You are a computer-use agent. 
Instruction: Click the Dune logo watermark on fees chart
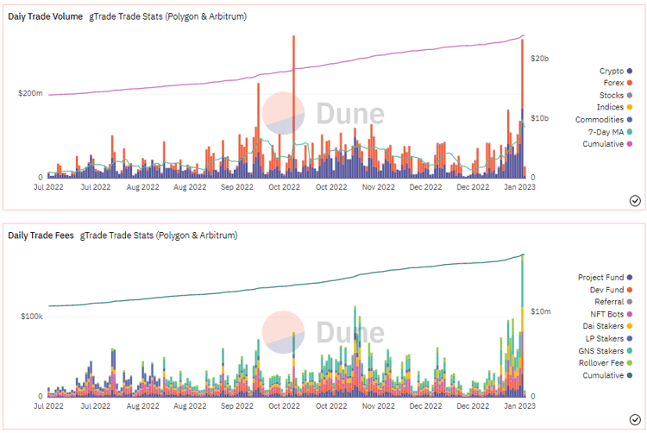[x=323, y=331]
